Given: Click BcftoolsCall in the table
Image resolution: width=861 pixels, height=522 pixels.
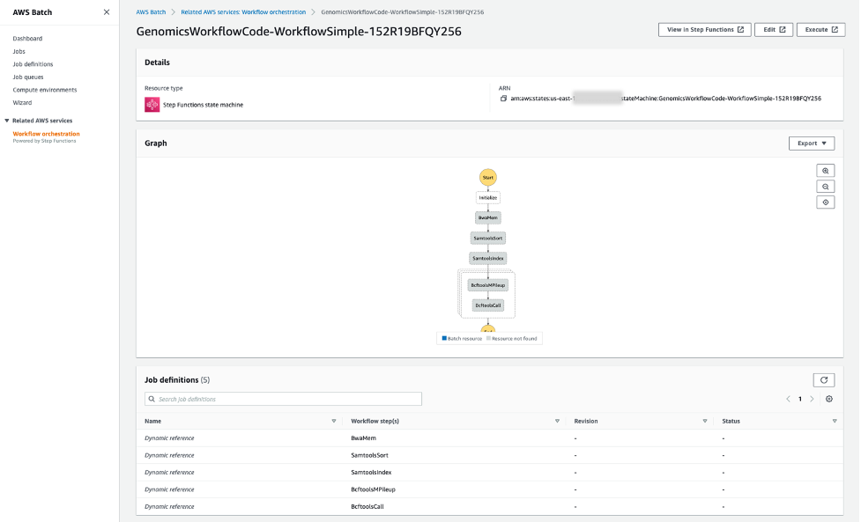Looking at the screenshot, I should pyautogui.click(x=367, y=507).
